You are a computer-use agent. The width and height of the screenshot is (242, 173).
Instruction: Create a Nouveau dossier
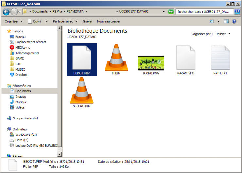click(109, 21)
